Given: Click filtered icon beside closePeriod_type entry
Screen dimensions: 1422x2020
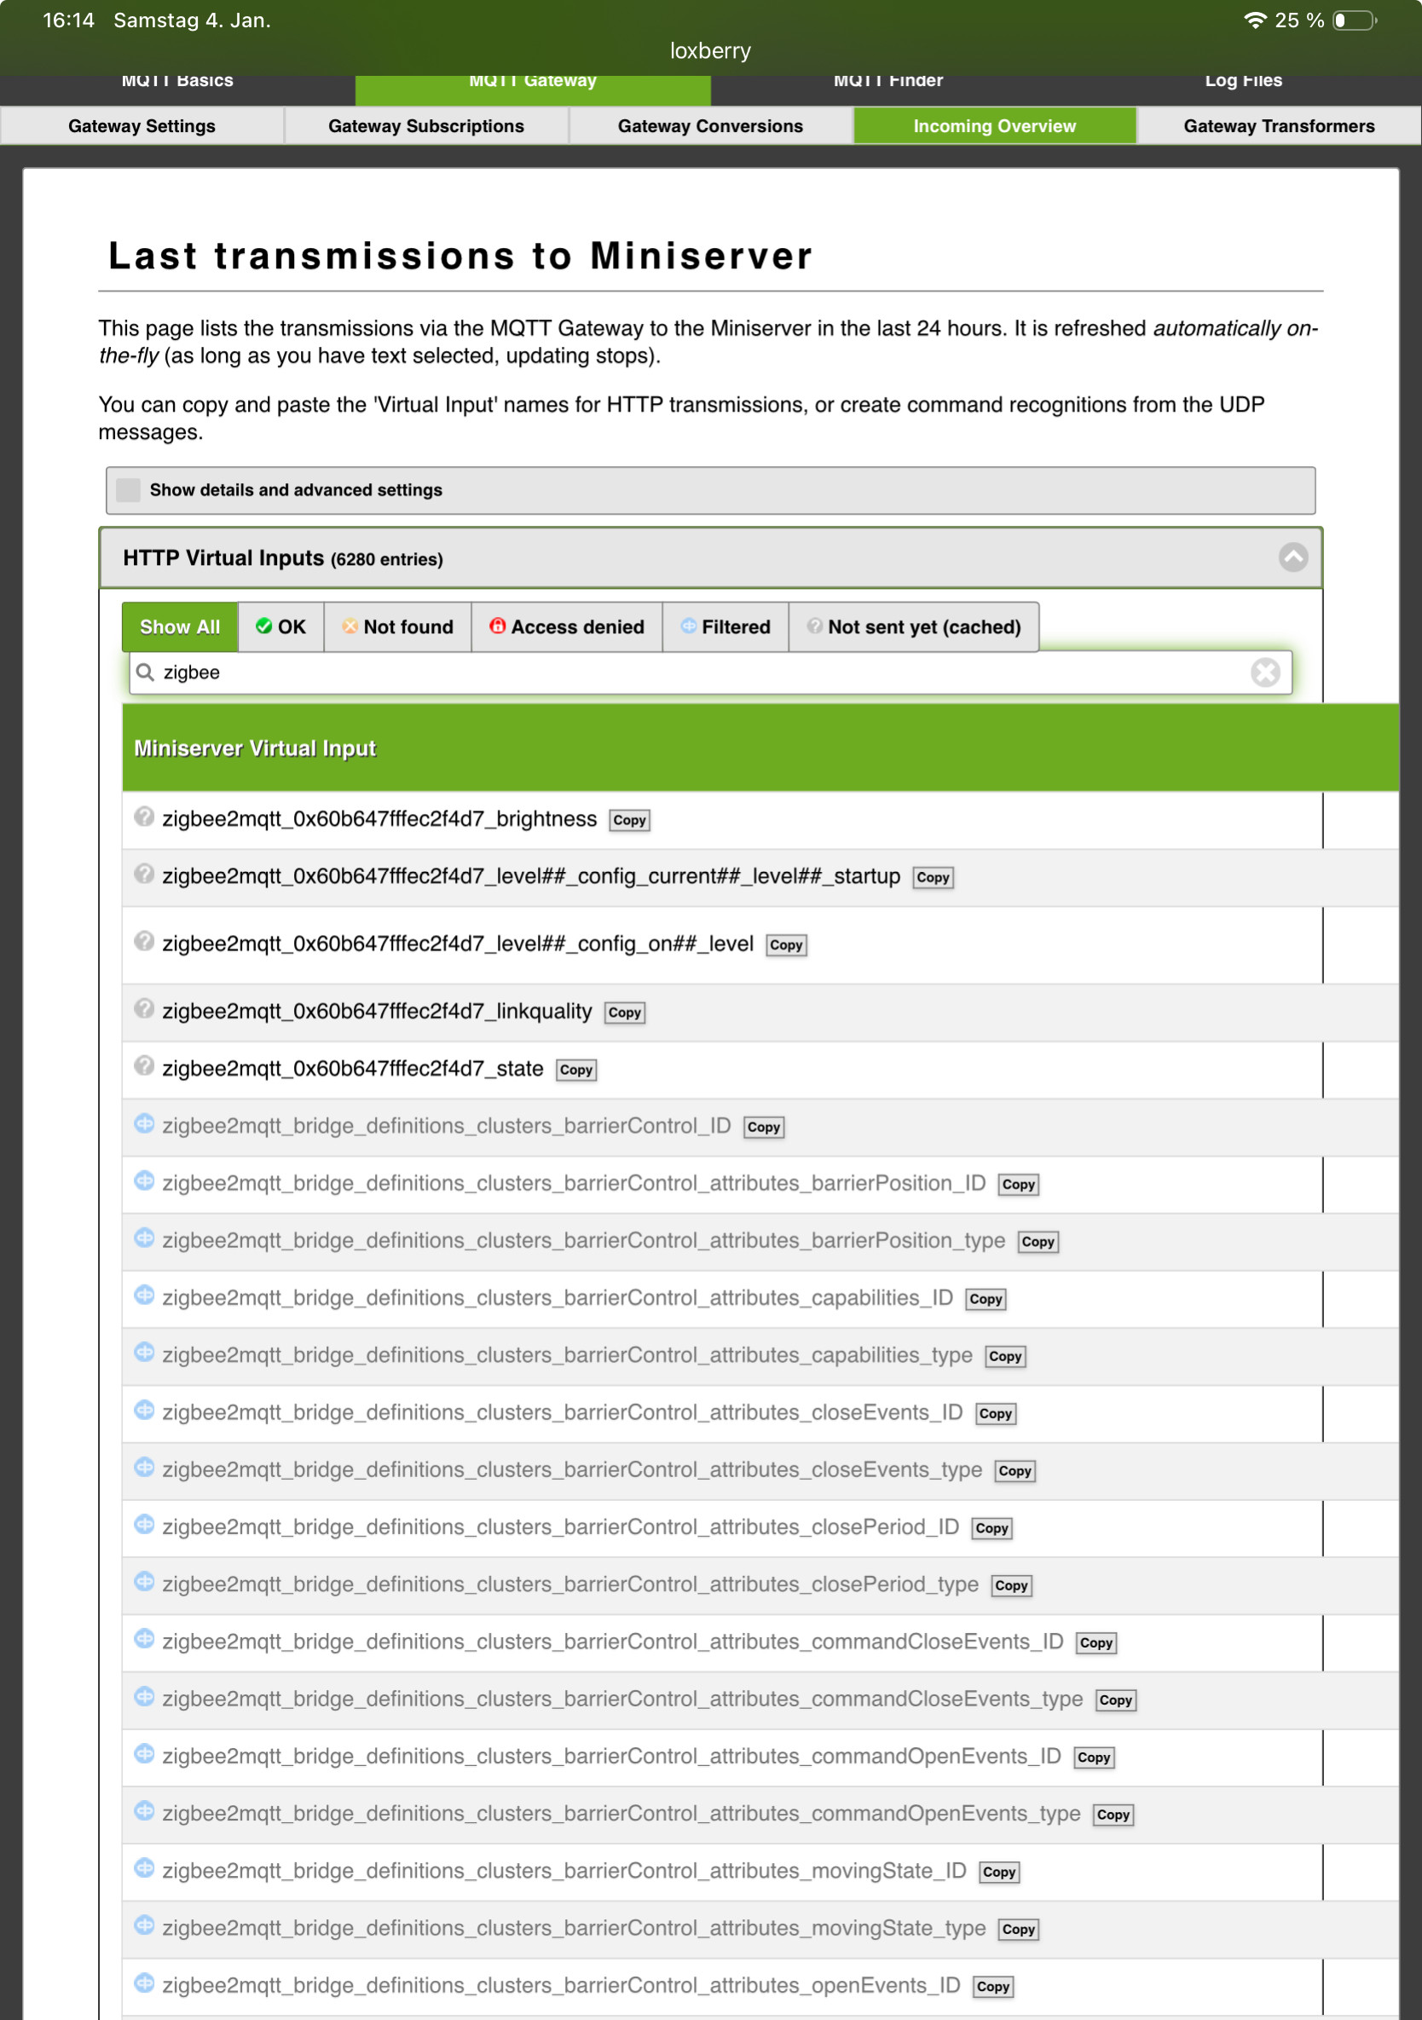Looking at the screenshot, I should point(144,1582).
